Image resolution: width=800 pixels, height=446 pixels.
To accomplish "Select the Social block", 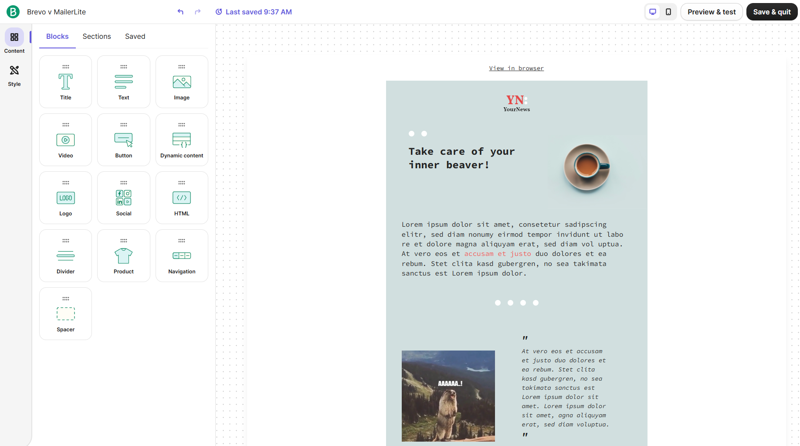I will [x=124, y=197].
